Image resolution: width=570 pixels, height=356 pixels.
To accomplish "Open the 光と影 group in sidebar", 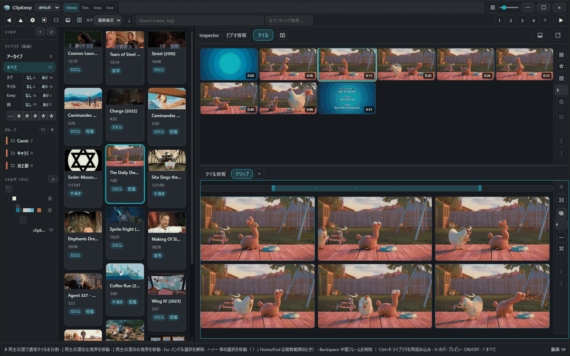I will click(28, 166).
